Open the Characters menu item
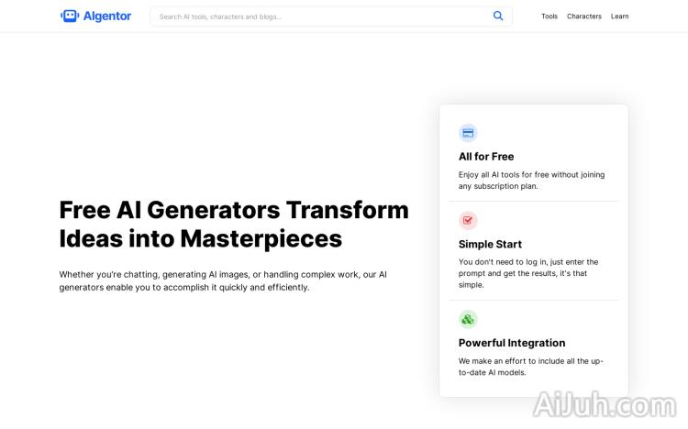The width and height of the screenshot is (688, 429). tap(584, 16)
